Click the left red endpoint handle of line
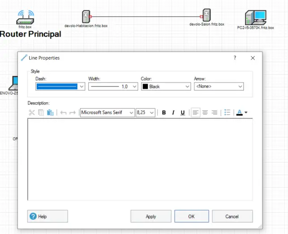 pyautogui.click(x=90, y=17)
